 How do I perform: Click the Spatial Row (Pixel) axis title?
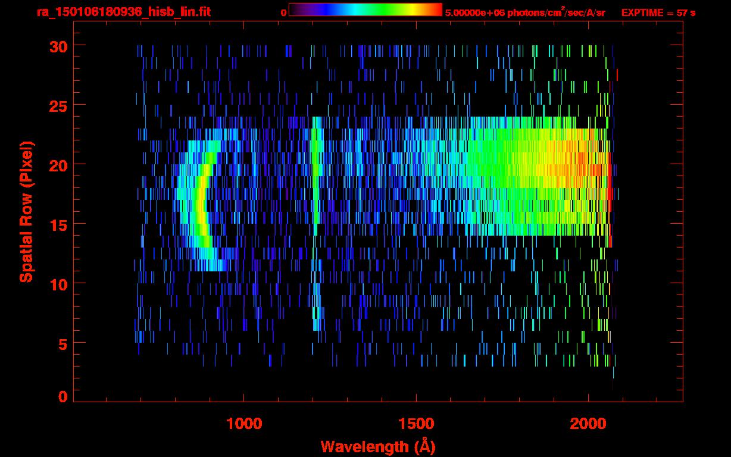(x=26, y=211)
